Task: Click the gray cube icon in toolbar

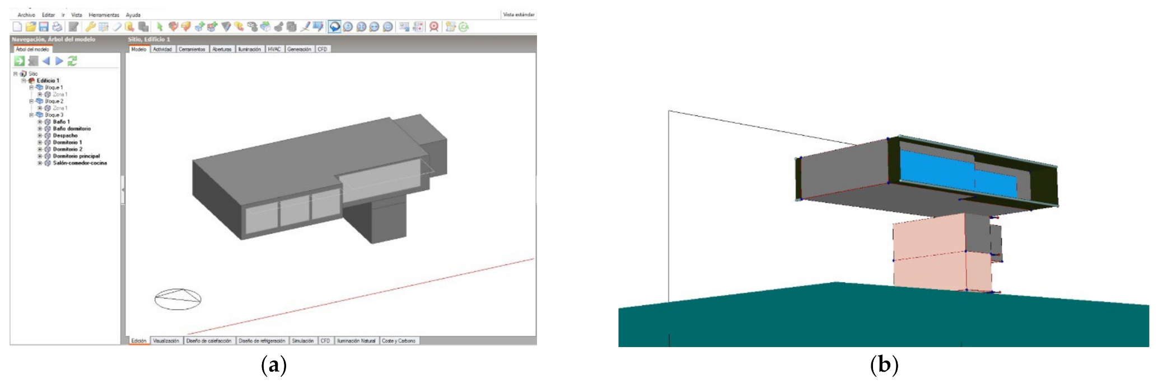Action: (x=291, y=26)
